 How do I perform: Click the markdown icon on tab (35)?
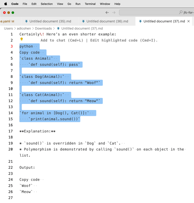(26, 21)
